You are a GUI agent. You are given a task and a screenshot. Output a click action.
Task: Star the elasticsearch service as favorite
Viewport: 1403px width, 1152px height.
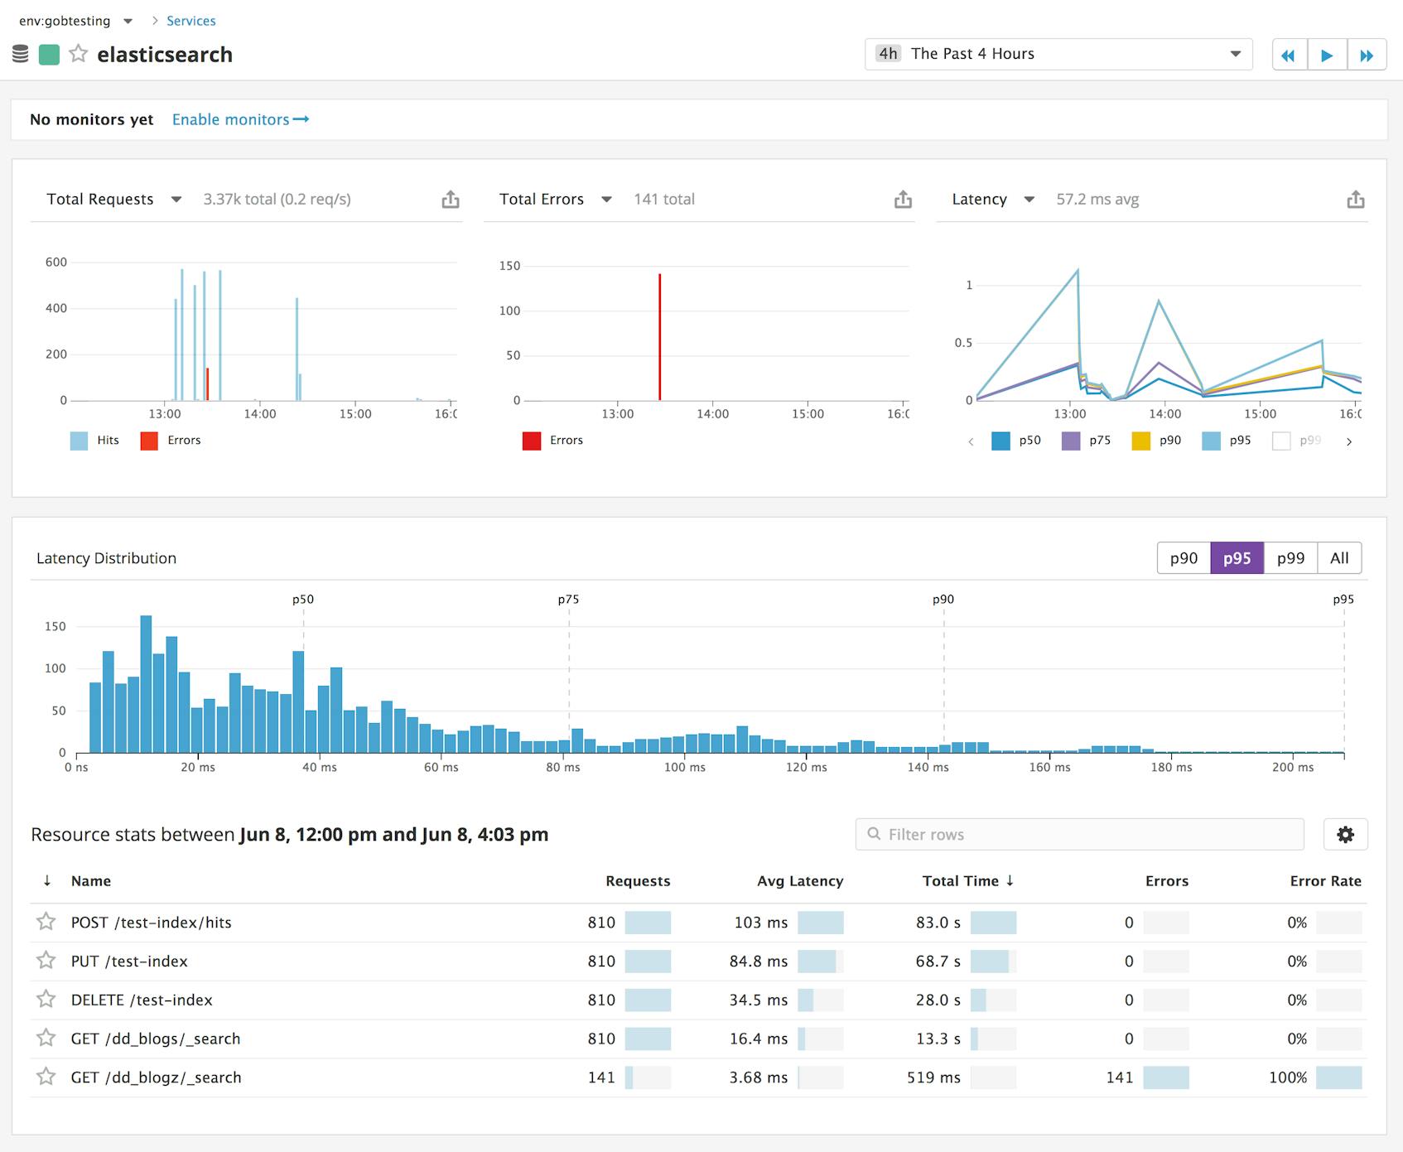pyautogui.click(x=79, y=54)
